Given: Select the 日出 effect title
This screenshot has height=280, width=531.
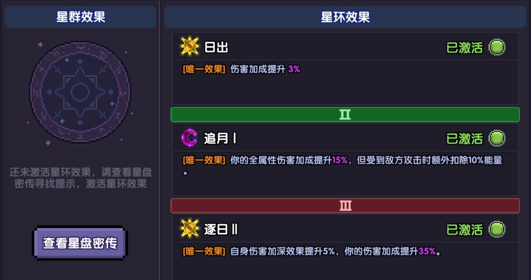Looking at the screenshot, I should [216, 47].
